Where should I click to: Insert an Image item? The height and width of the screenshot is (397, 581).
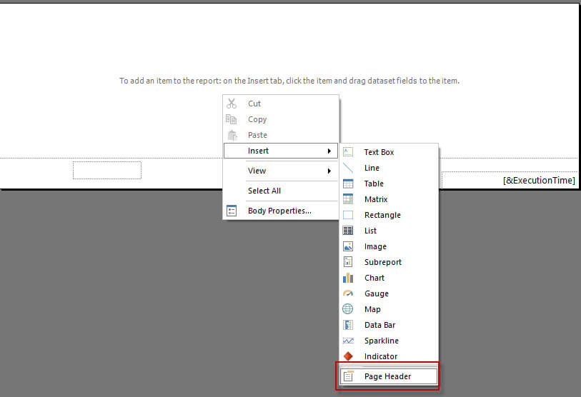(389, 246)
